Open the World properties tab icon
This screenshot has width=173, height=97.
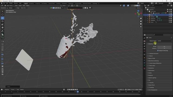click(x=144, y=51)
